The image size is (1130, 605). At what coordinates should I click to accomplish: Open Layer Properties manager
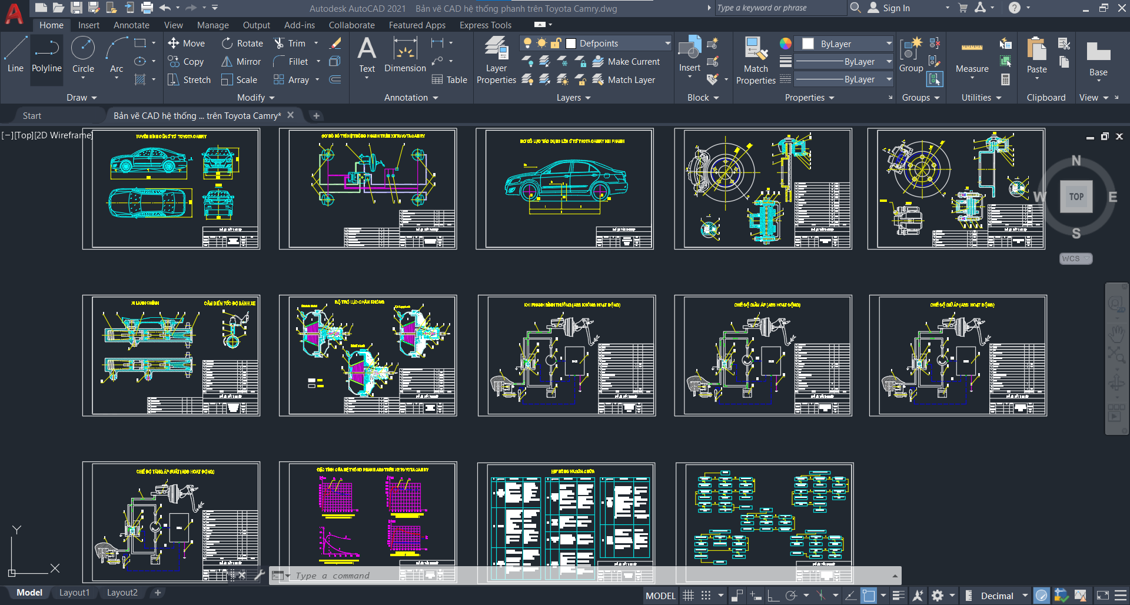[496, 60]
